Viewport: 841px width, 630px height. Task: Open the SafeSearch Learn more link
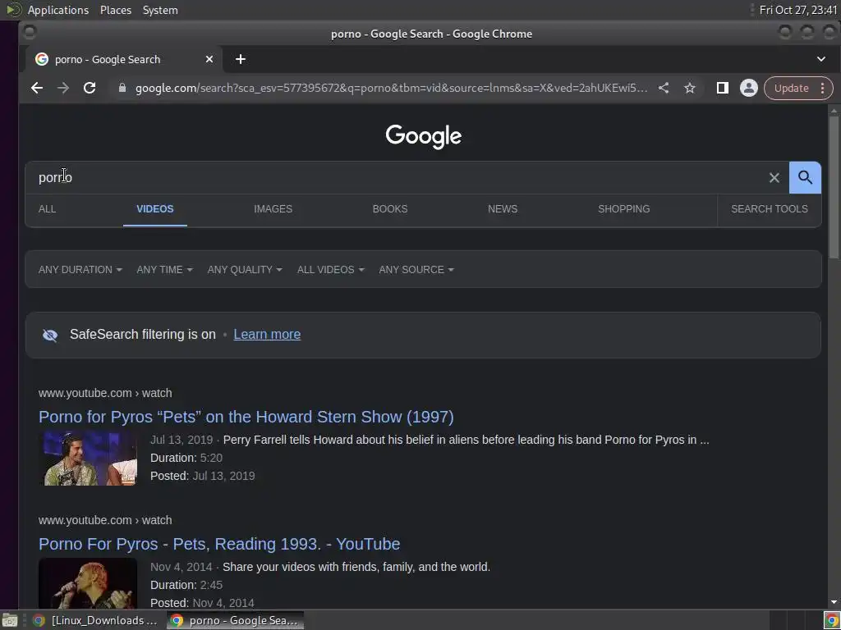click(267, 335)
